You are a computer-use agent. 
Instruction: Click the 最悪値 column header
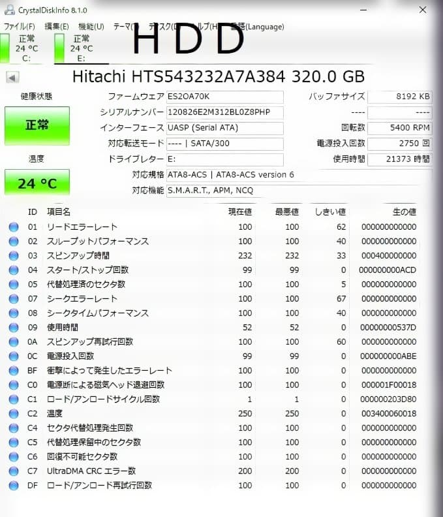[x=287, y=212]
